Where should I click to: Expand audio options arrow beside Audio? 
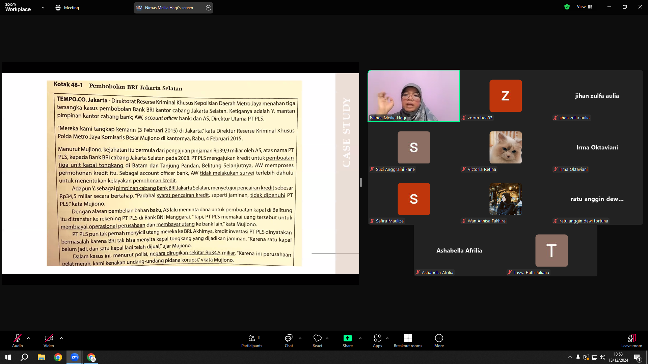point(28,338)
